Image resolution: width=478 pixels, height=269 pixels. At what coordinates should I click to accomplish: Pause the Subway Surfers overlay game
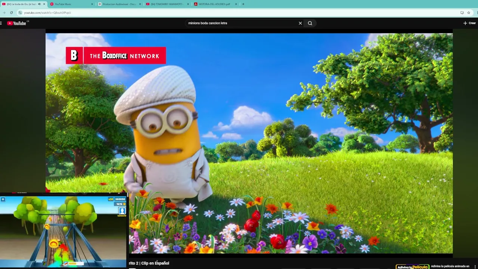(x=3, y=199)
